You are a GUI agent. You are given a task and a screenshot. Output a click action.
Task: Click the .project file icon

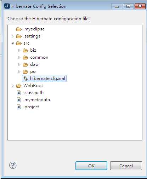point(19,107)
